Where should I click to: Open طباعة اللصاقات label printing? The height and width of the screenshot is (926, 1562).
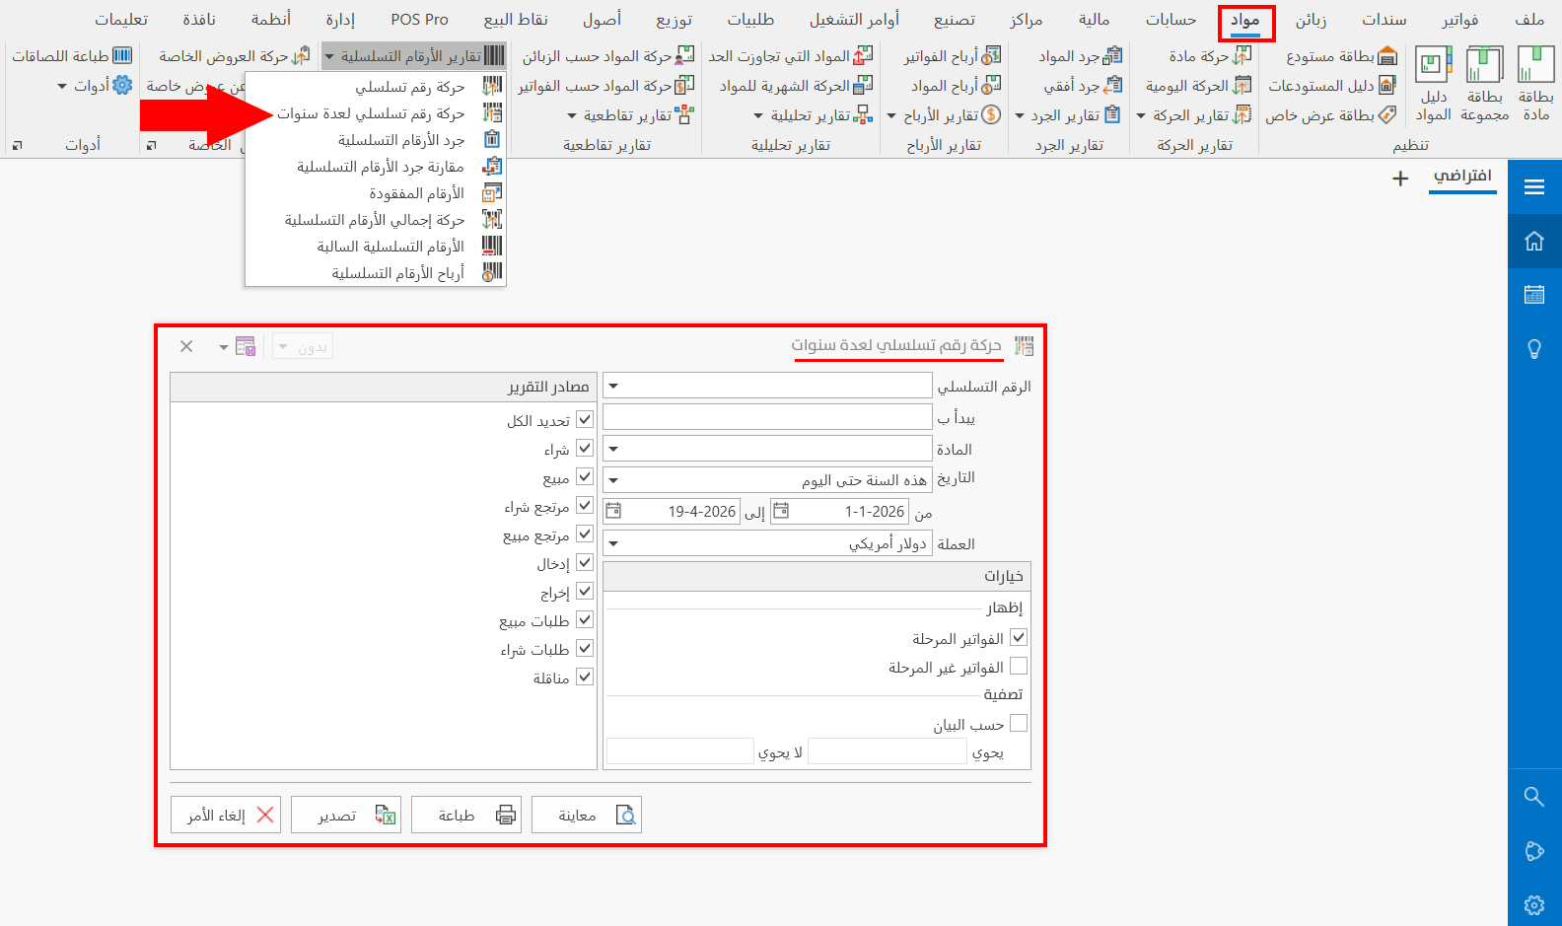point(72,56)
